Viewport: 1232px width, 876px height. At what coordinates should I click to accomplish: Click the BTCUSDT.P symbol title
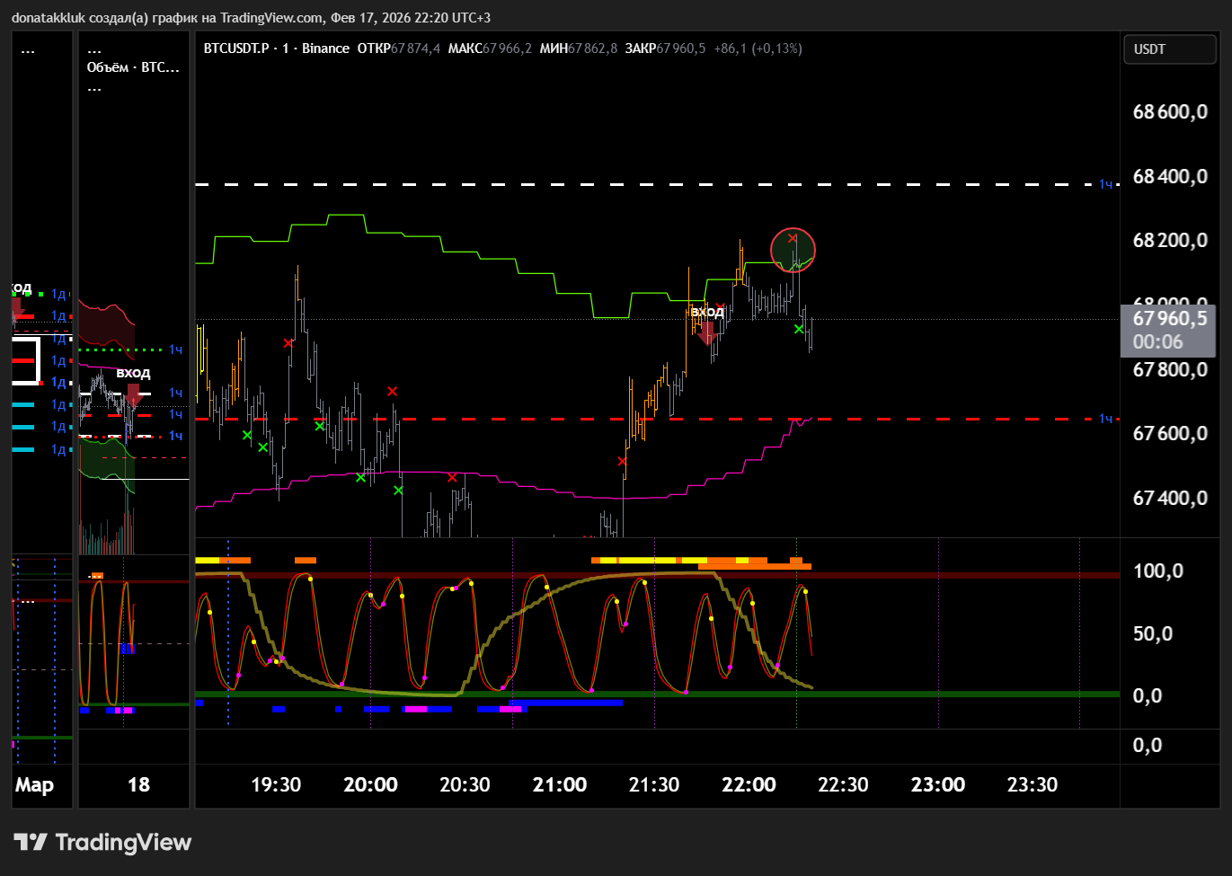(235, 49)
